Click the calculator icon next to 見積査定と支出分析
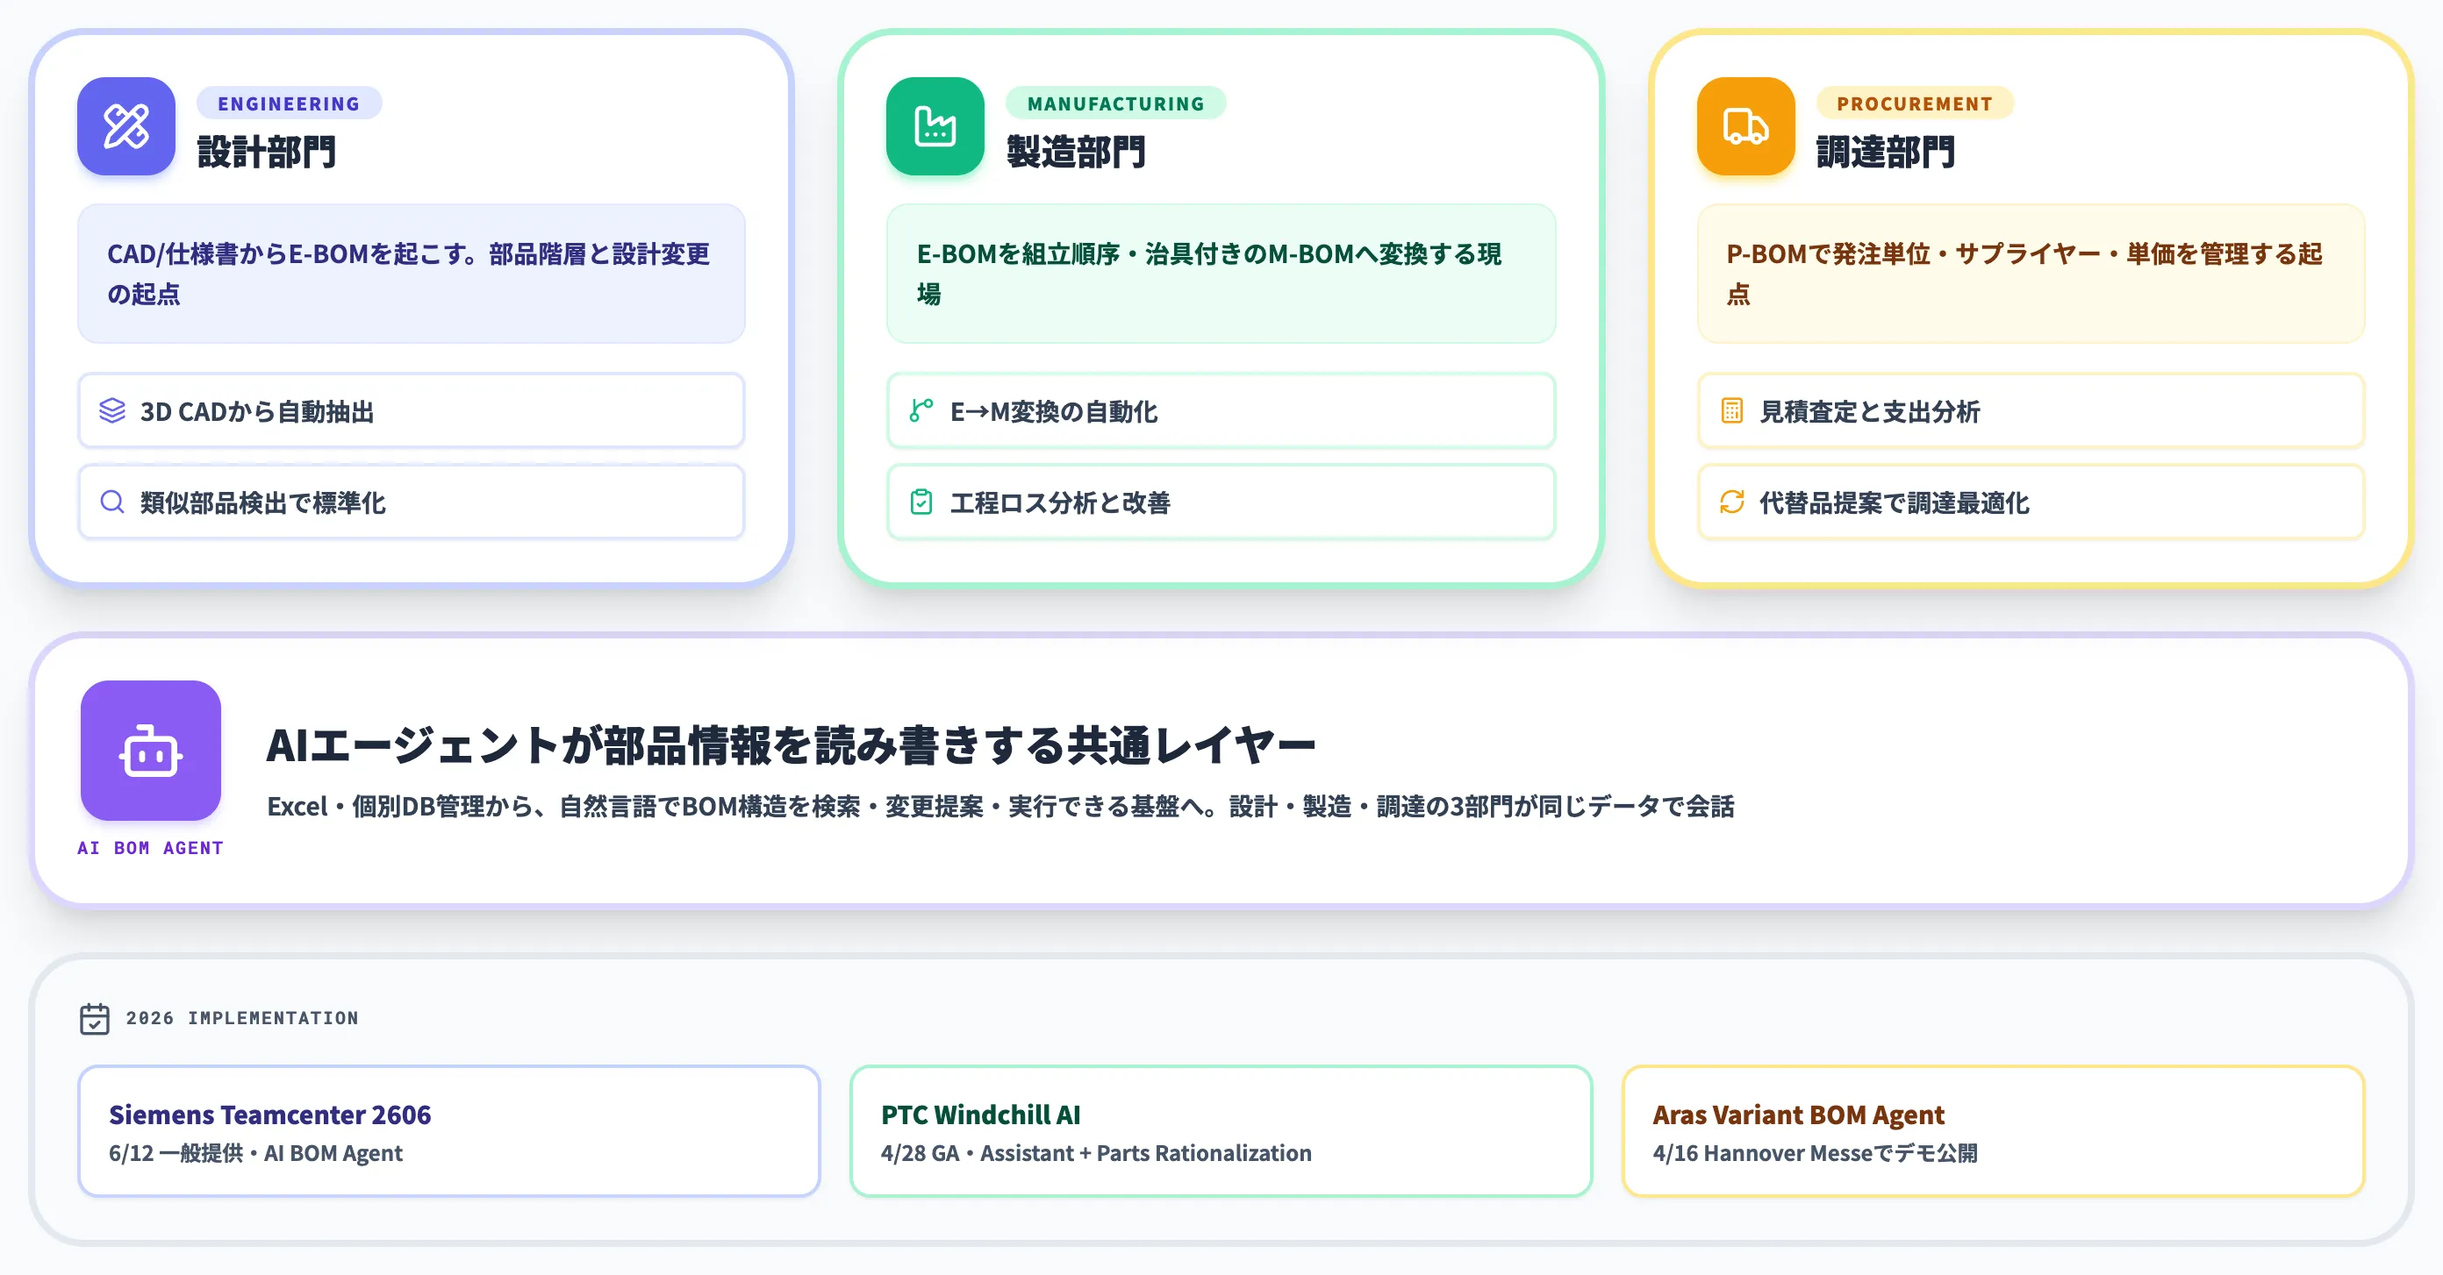 [x=1731, y=410]
